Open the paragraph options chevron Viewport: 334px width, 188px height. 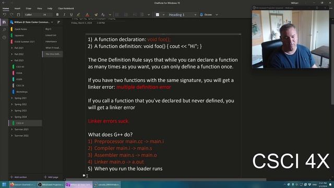coord(149,15)
